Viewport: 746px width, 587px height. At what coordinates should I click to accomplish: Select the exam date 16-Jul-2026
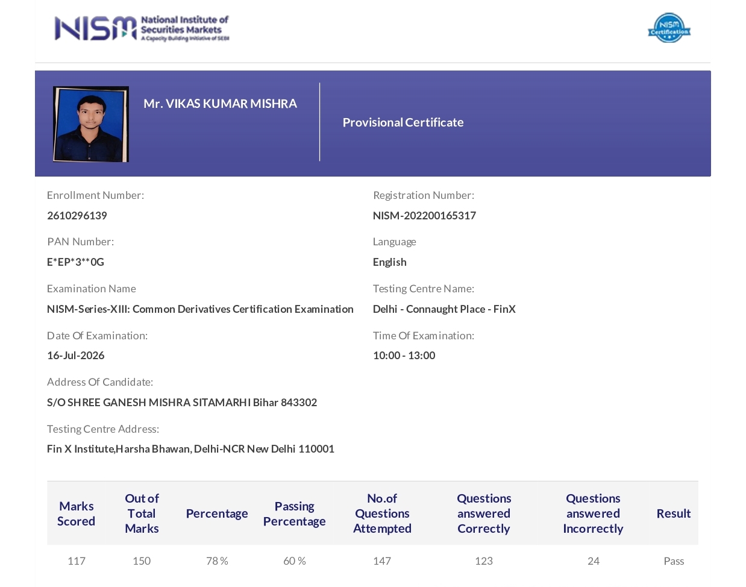tap(76, 356)
